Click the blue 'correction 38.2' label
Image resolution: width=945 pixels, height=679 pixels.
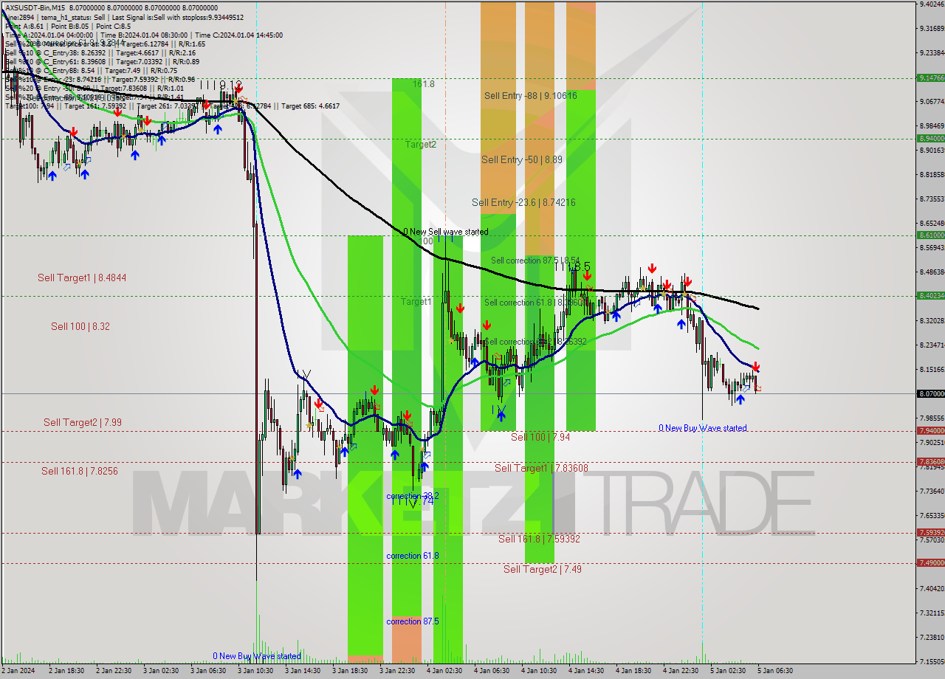click(x=413, y=496)
